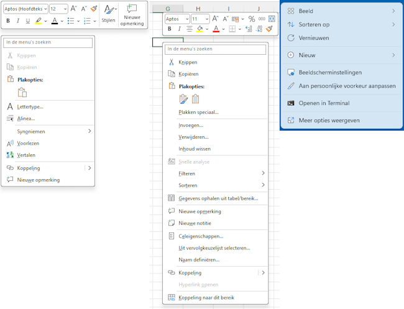The width and height of the screenshot is (404, 309).
Task: Toggle italic in the Aptos 12 toolbar
Action: 17,21
